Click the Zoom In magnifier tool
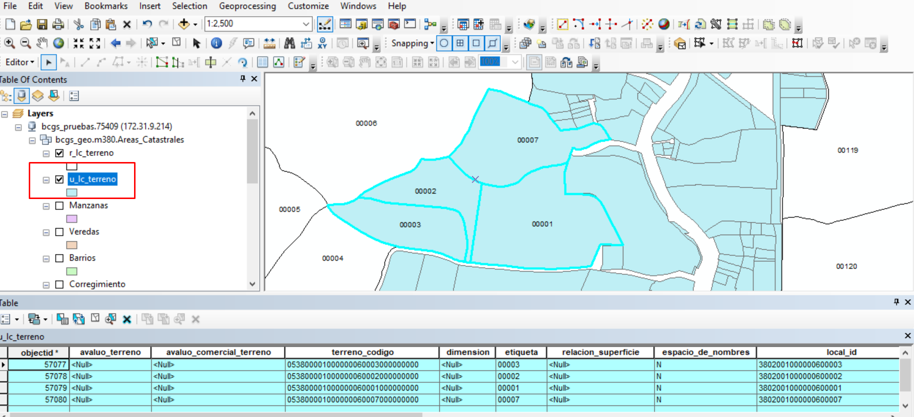Image resolution: width=914 pixels, height=417 pixels. [x=9, y=43]
